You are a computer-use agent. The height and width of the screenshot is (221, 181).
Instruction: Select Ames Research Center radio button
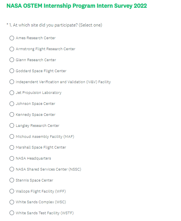[x=12, y=38]
